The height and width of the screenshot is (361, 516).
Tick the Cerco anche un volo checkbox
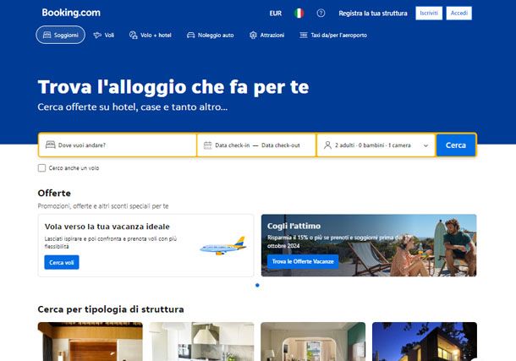click(x=41, y=168)
